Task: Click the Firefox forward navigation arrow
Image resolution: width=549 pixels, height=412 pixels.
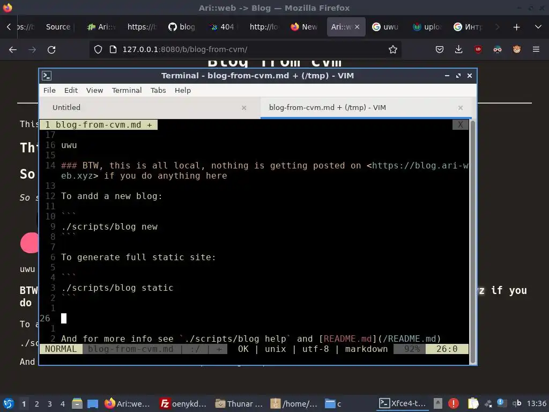Action: click(32, 50)
